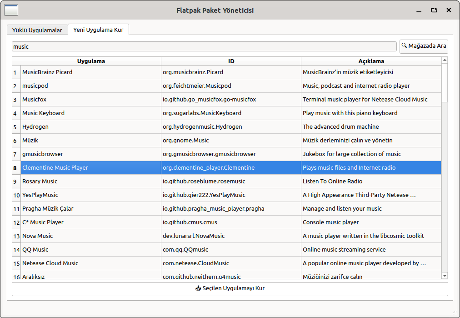Viewport: 460px width, 318px height.
Task: Click the music search input field
Action: [204, 46]
